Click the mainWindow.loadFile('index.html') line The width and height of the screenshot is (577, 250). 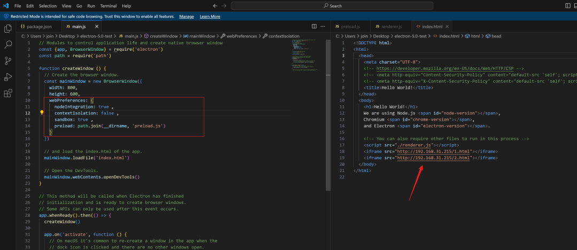tap(87, 158)
